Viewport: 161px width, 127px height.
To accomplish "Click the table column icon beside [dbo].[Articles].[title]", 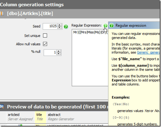I will pos(2,14).
